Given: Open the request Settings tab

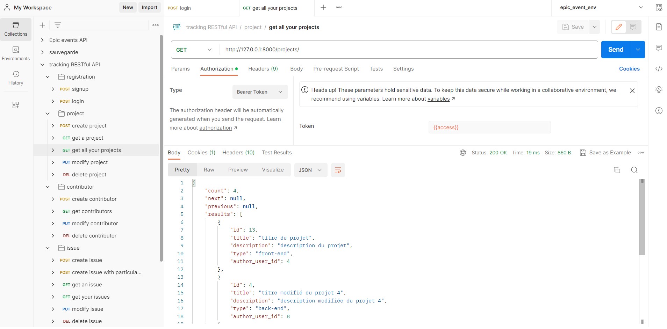Looking at the screenshot, I should 403,69.
